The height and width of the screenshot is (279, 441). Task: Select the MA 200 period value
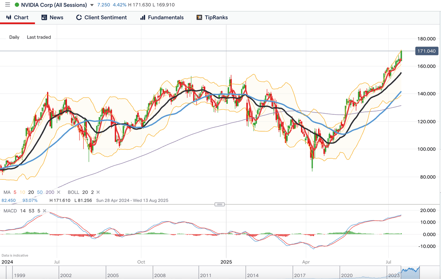pos(50,192)
